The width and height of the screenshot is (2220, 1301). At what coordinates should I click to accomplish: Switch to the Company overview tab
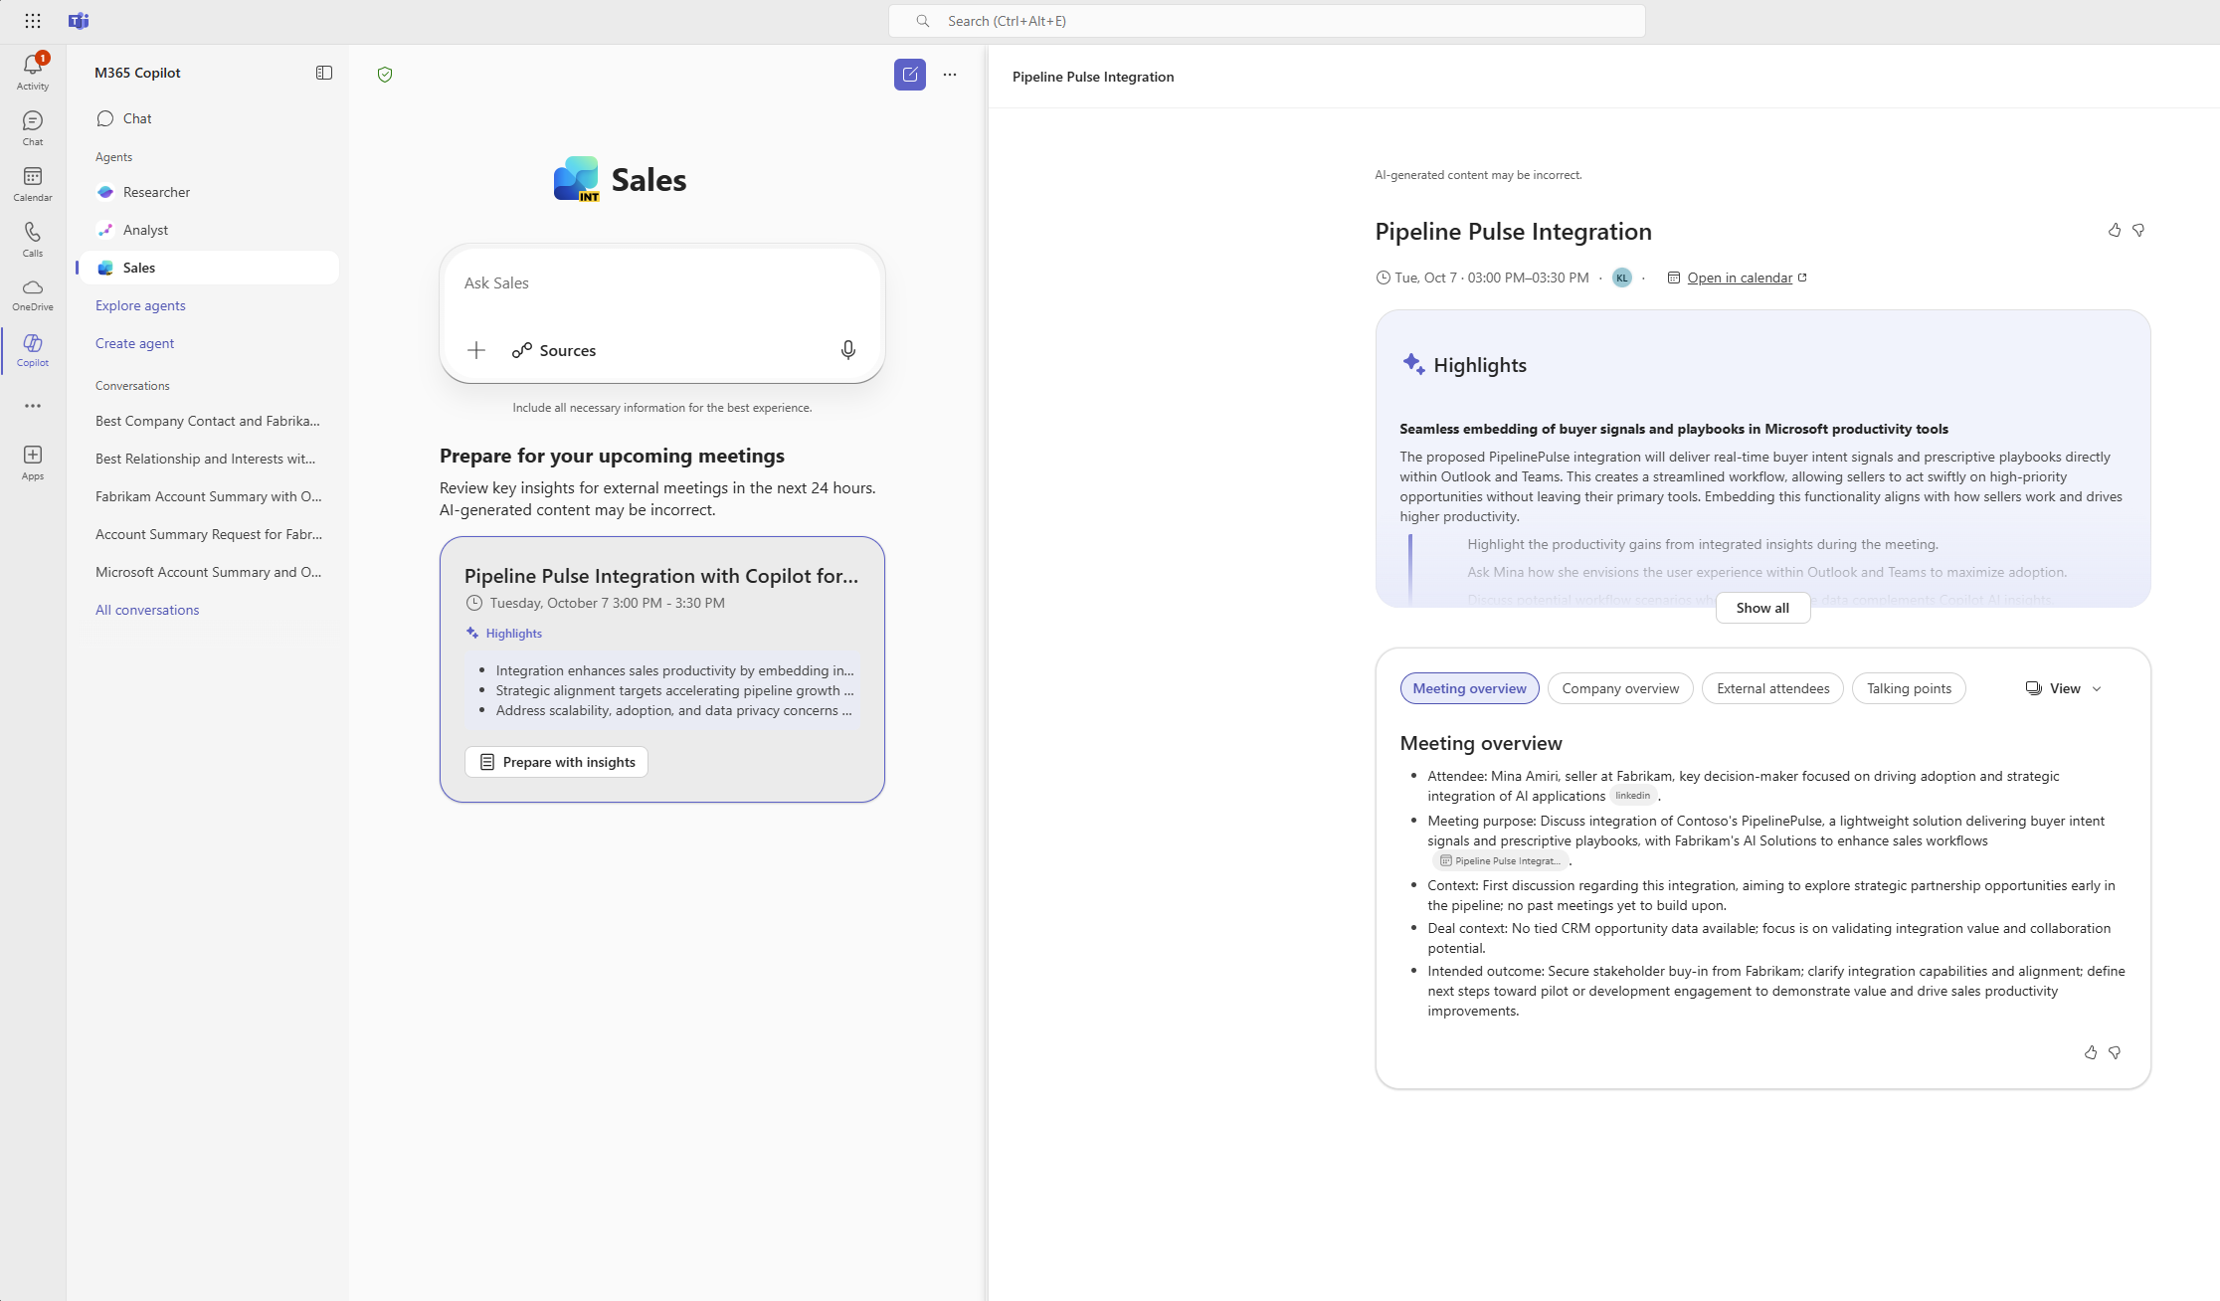click(1619, 687)
